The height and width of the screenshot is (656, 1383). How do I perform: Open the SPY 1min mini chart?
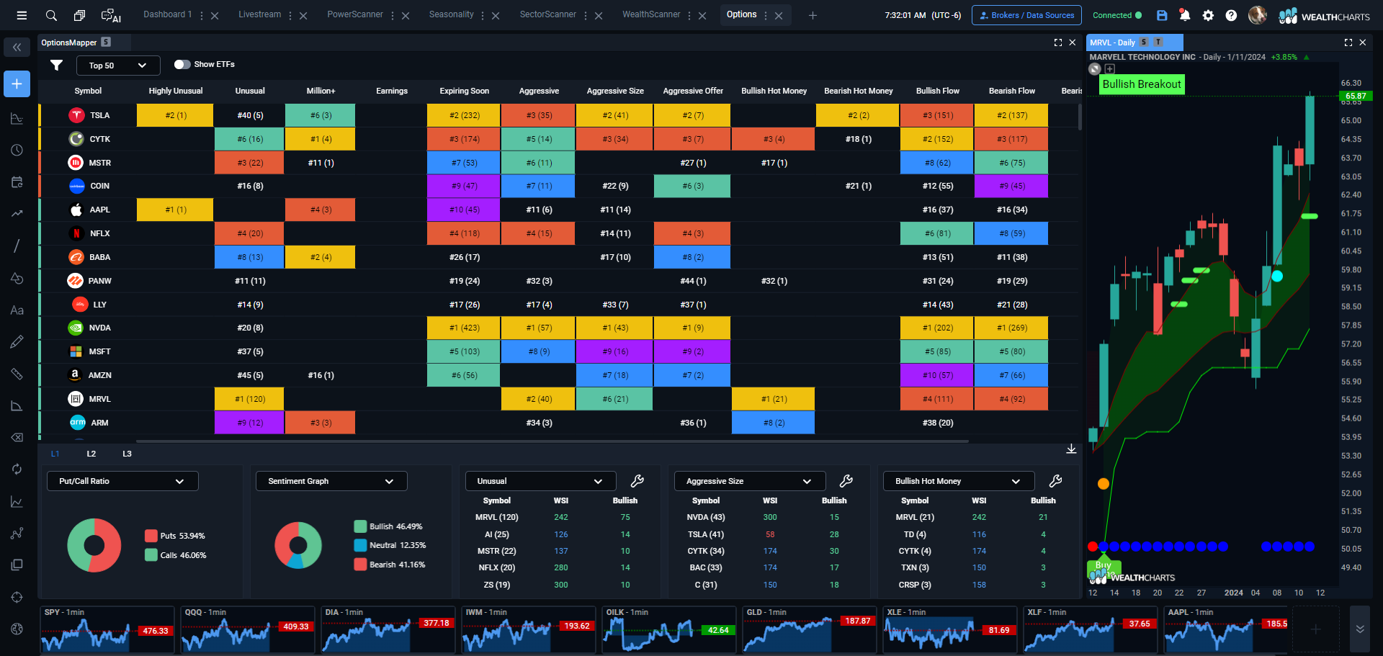[107, 629]
